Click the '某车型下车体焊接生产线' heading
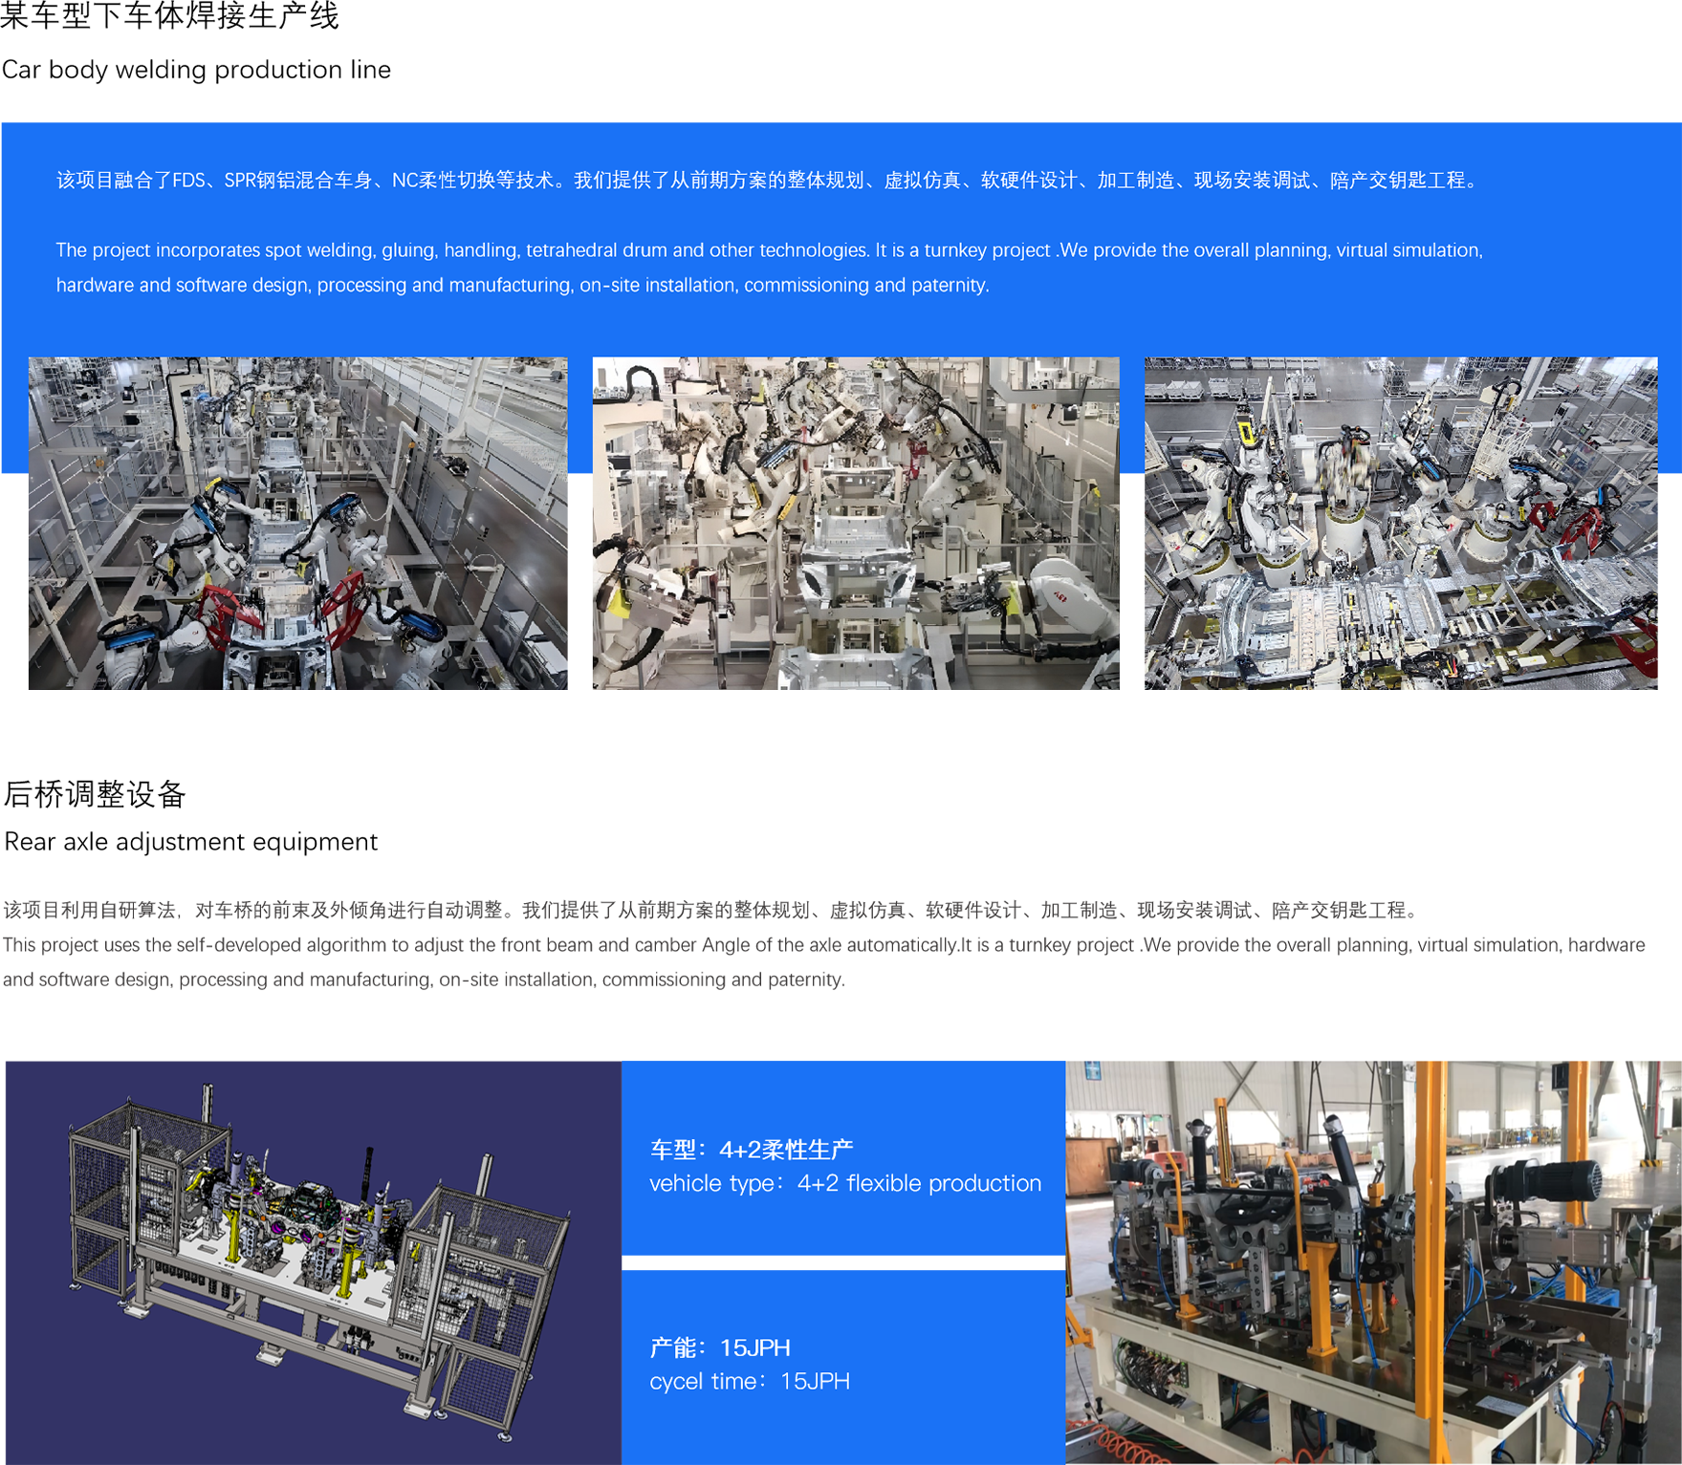 (x=169, y=16)
